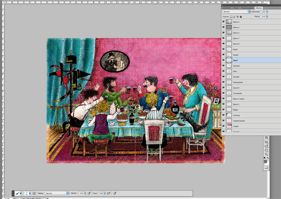Enable the airbrush icon next to Fluss
The height and width of the screenshot is (199, 281).
coord(109,193)
